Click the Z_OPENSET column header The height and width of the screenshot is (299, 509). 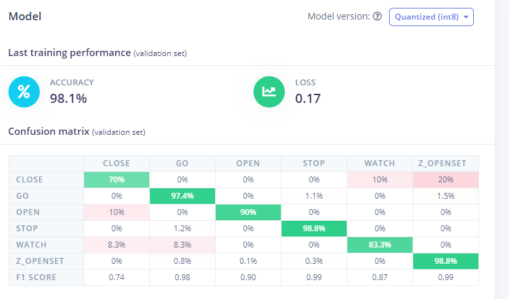[446, 164]
